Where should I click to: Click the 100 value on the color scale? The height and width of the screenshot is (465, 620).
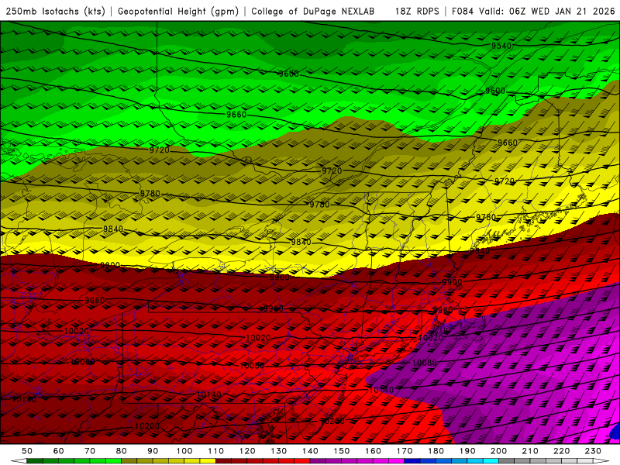pos(184,451)
